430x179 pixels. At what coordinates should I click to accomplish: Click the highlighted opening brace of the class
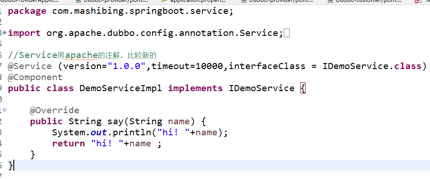[x=303, y=88]
